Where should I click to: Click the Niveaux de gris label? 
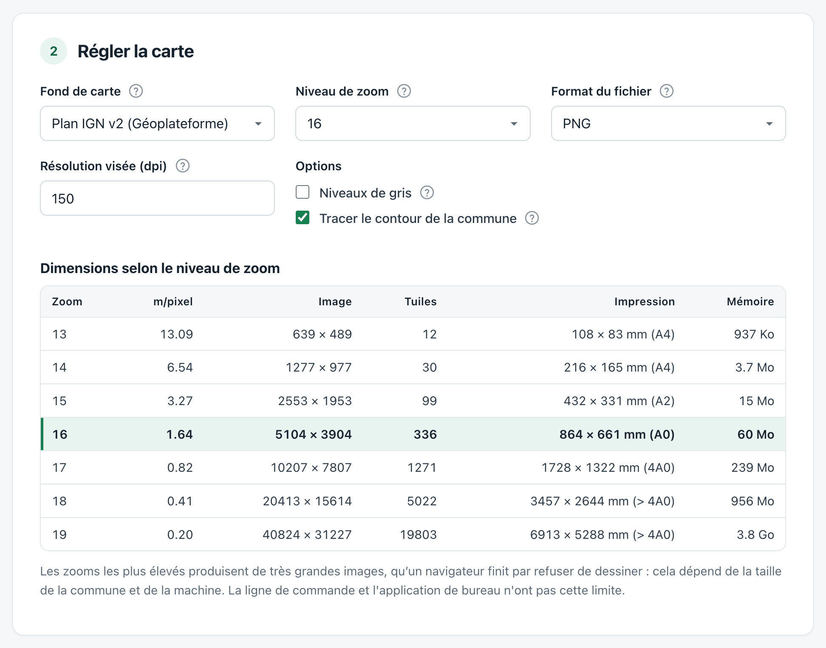coord(365,193)
